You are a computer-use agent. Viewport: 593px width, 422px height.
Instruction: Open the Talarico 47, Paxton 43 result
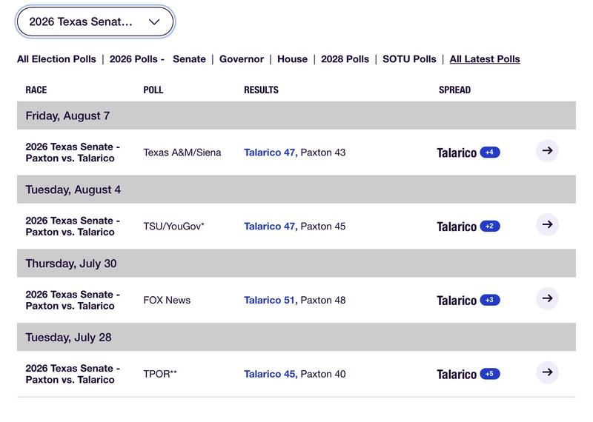point(294,153)
